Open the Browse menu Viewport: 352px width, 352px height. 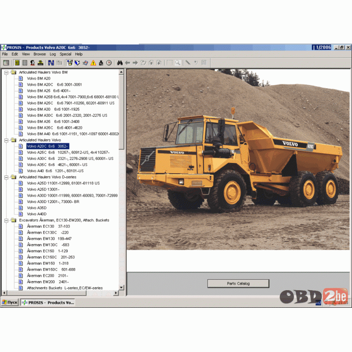pyautogui.click(x=40, y=54)
